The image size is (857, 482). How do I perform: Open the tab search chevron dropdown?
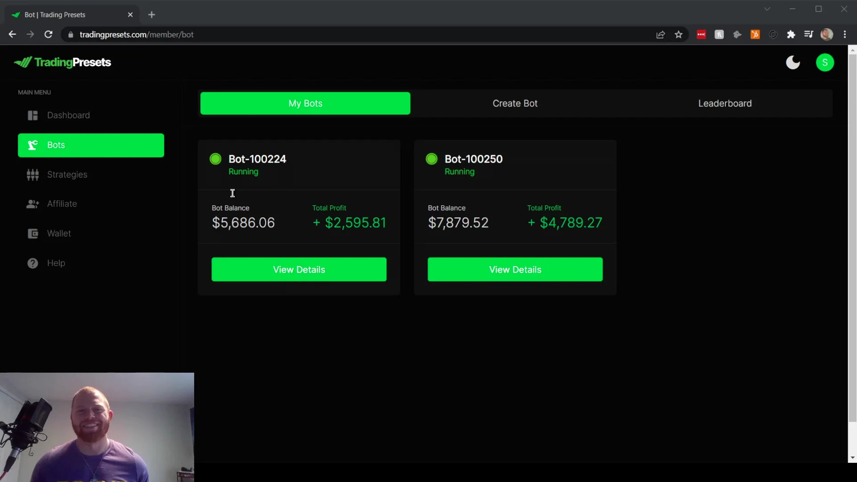[767, 9]
